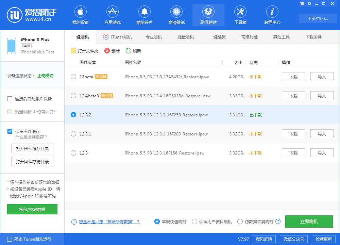Open the 应用游戏 app store section
Image resolution: width=340 pixels, height=245 pixels.
click(x=112, y=15)
